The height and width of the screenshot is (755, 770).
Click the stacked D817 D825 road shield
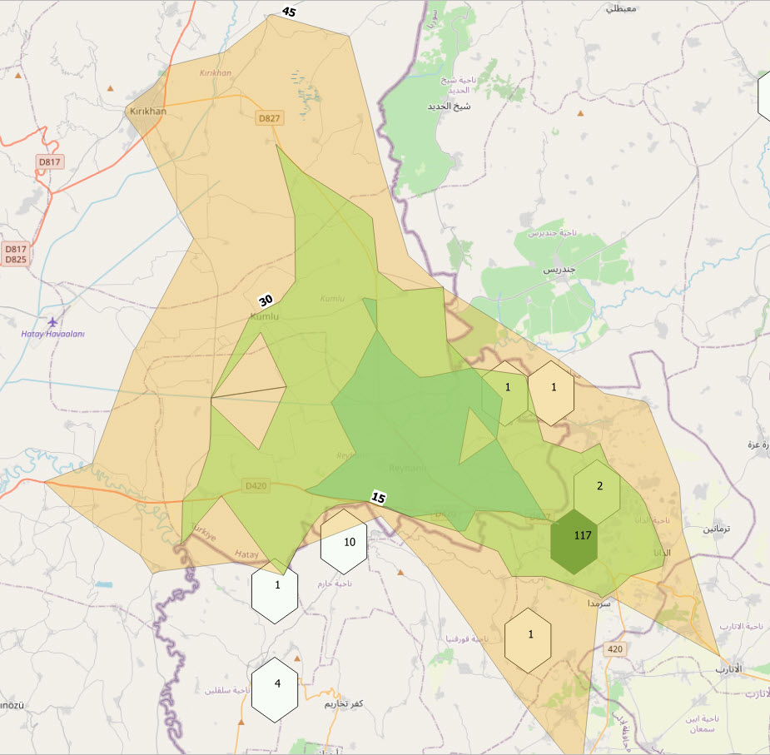17,254
